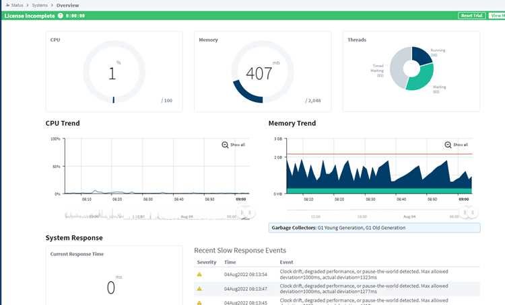505x305 pixels.
Task: Click Show all on Memory Trend chart
Action: click(461, 145)
